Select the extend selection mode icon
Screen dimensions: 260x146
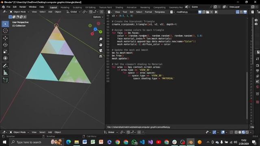click(14, 17)
